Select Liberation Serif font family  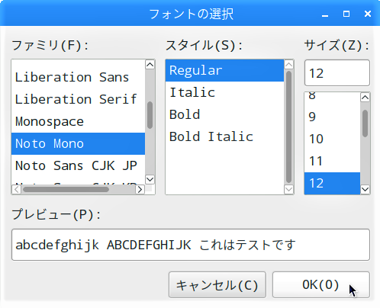78,99
